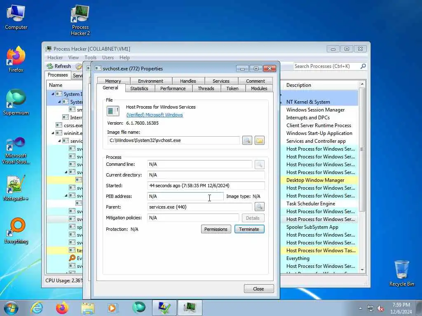Screen dimensions: 422x316
Task: Click the search magnifier in Search Processes box
Action: (x=363, y=66)
